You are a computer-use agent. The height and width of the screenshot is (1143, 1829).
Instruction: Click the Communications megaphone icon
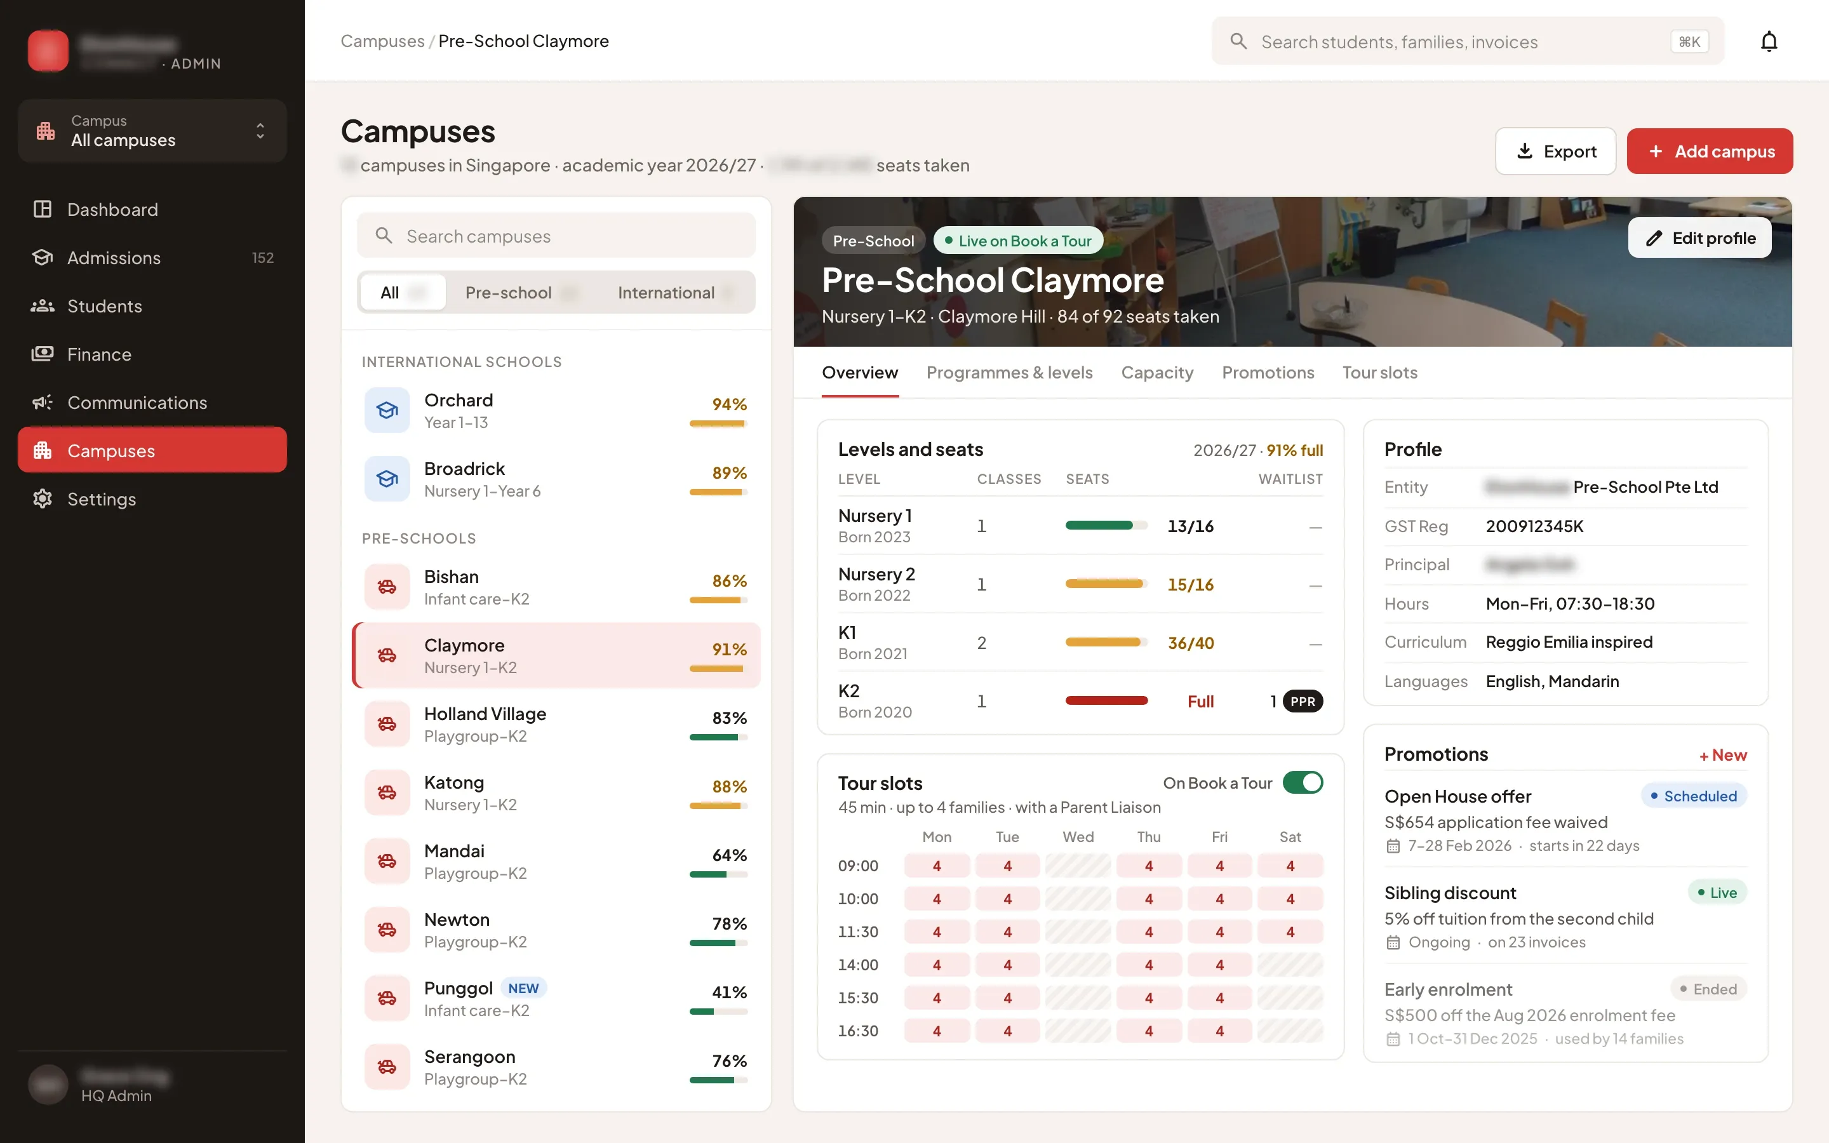43,402
